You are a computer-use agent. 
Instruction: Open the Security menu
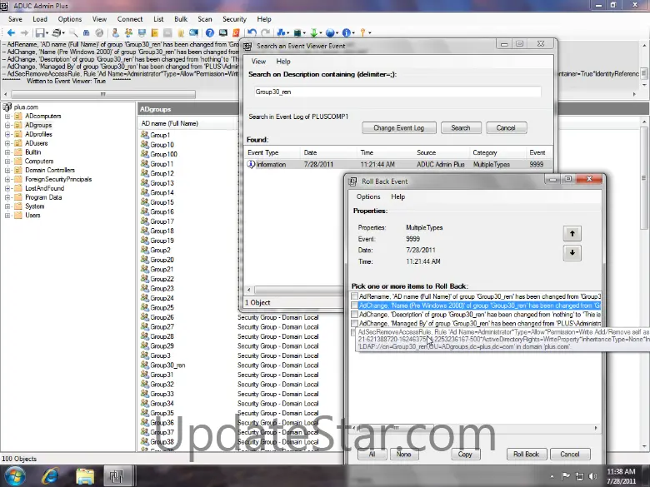(x=234, y=19)
